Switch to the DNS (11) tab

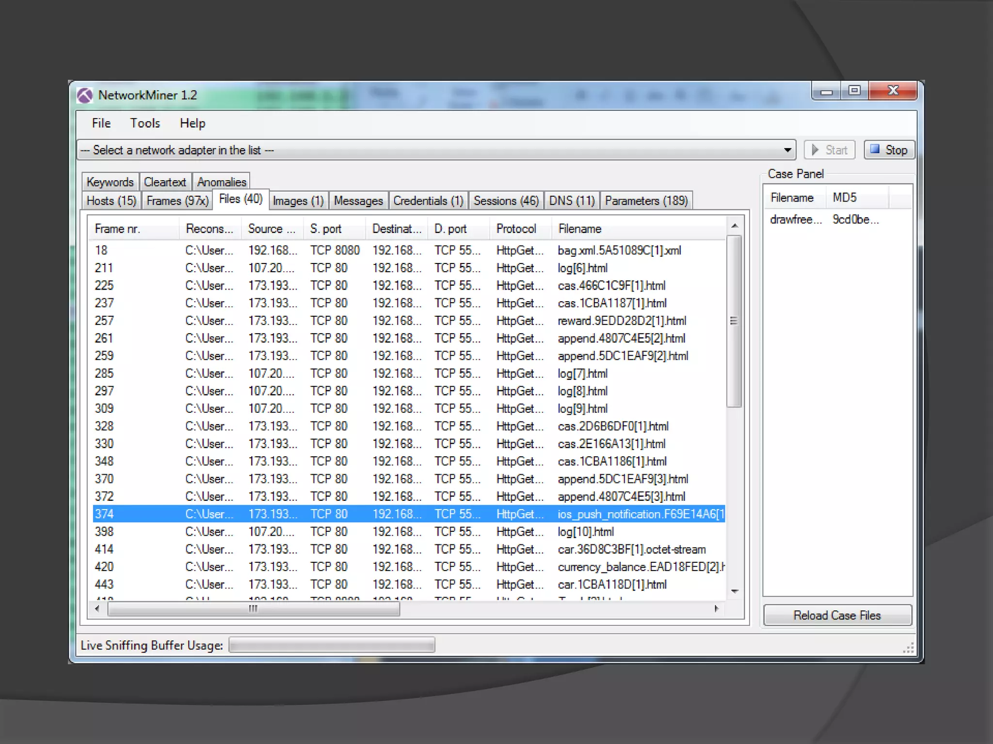pyautogui.click(x=571, y=201)
